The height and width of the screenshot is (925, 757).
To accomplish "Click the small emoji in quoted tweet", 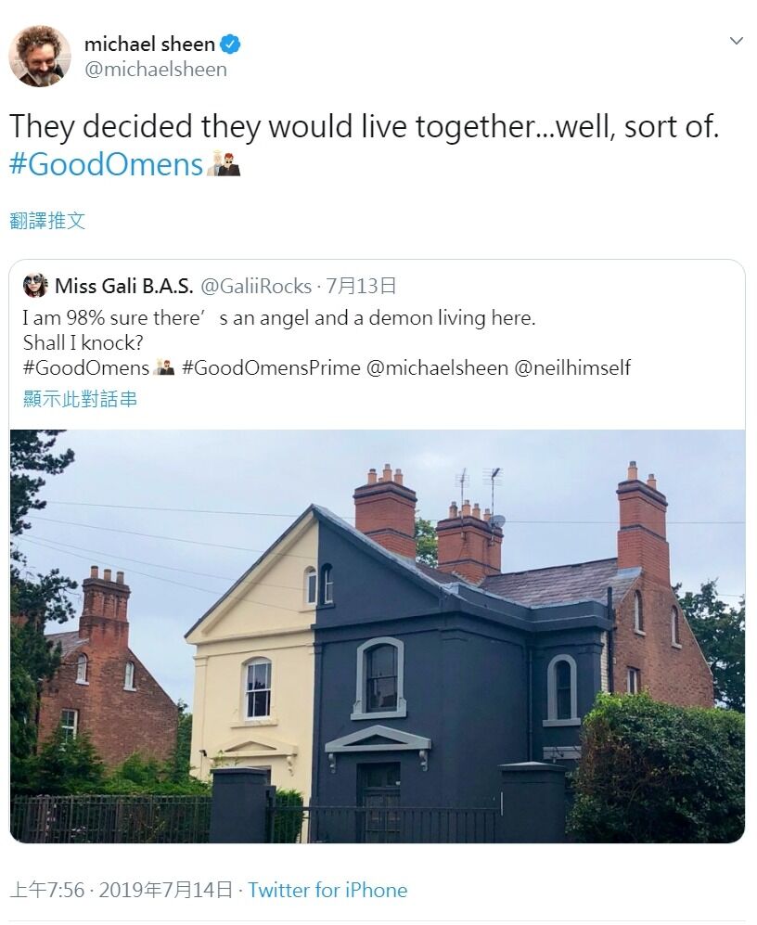I will [x=163, y=367].
